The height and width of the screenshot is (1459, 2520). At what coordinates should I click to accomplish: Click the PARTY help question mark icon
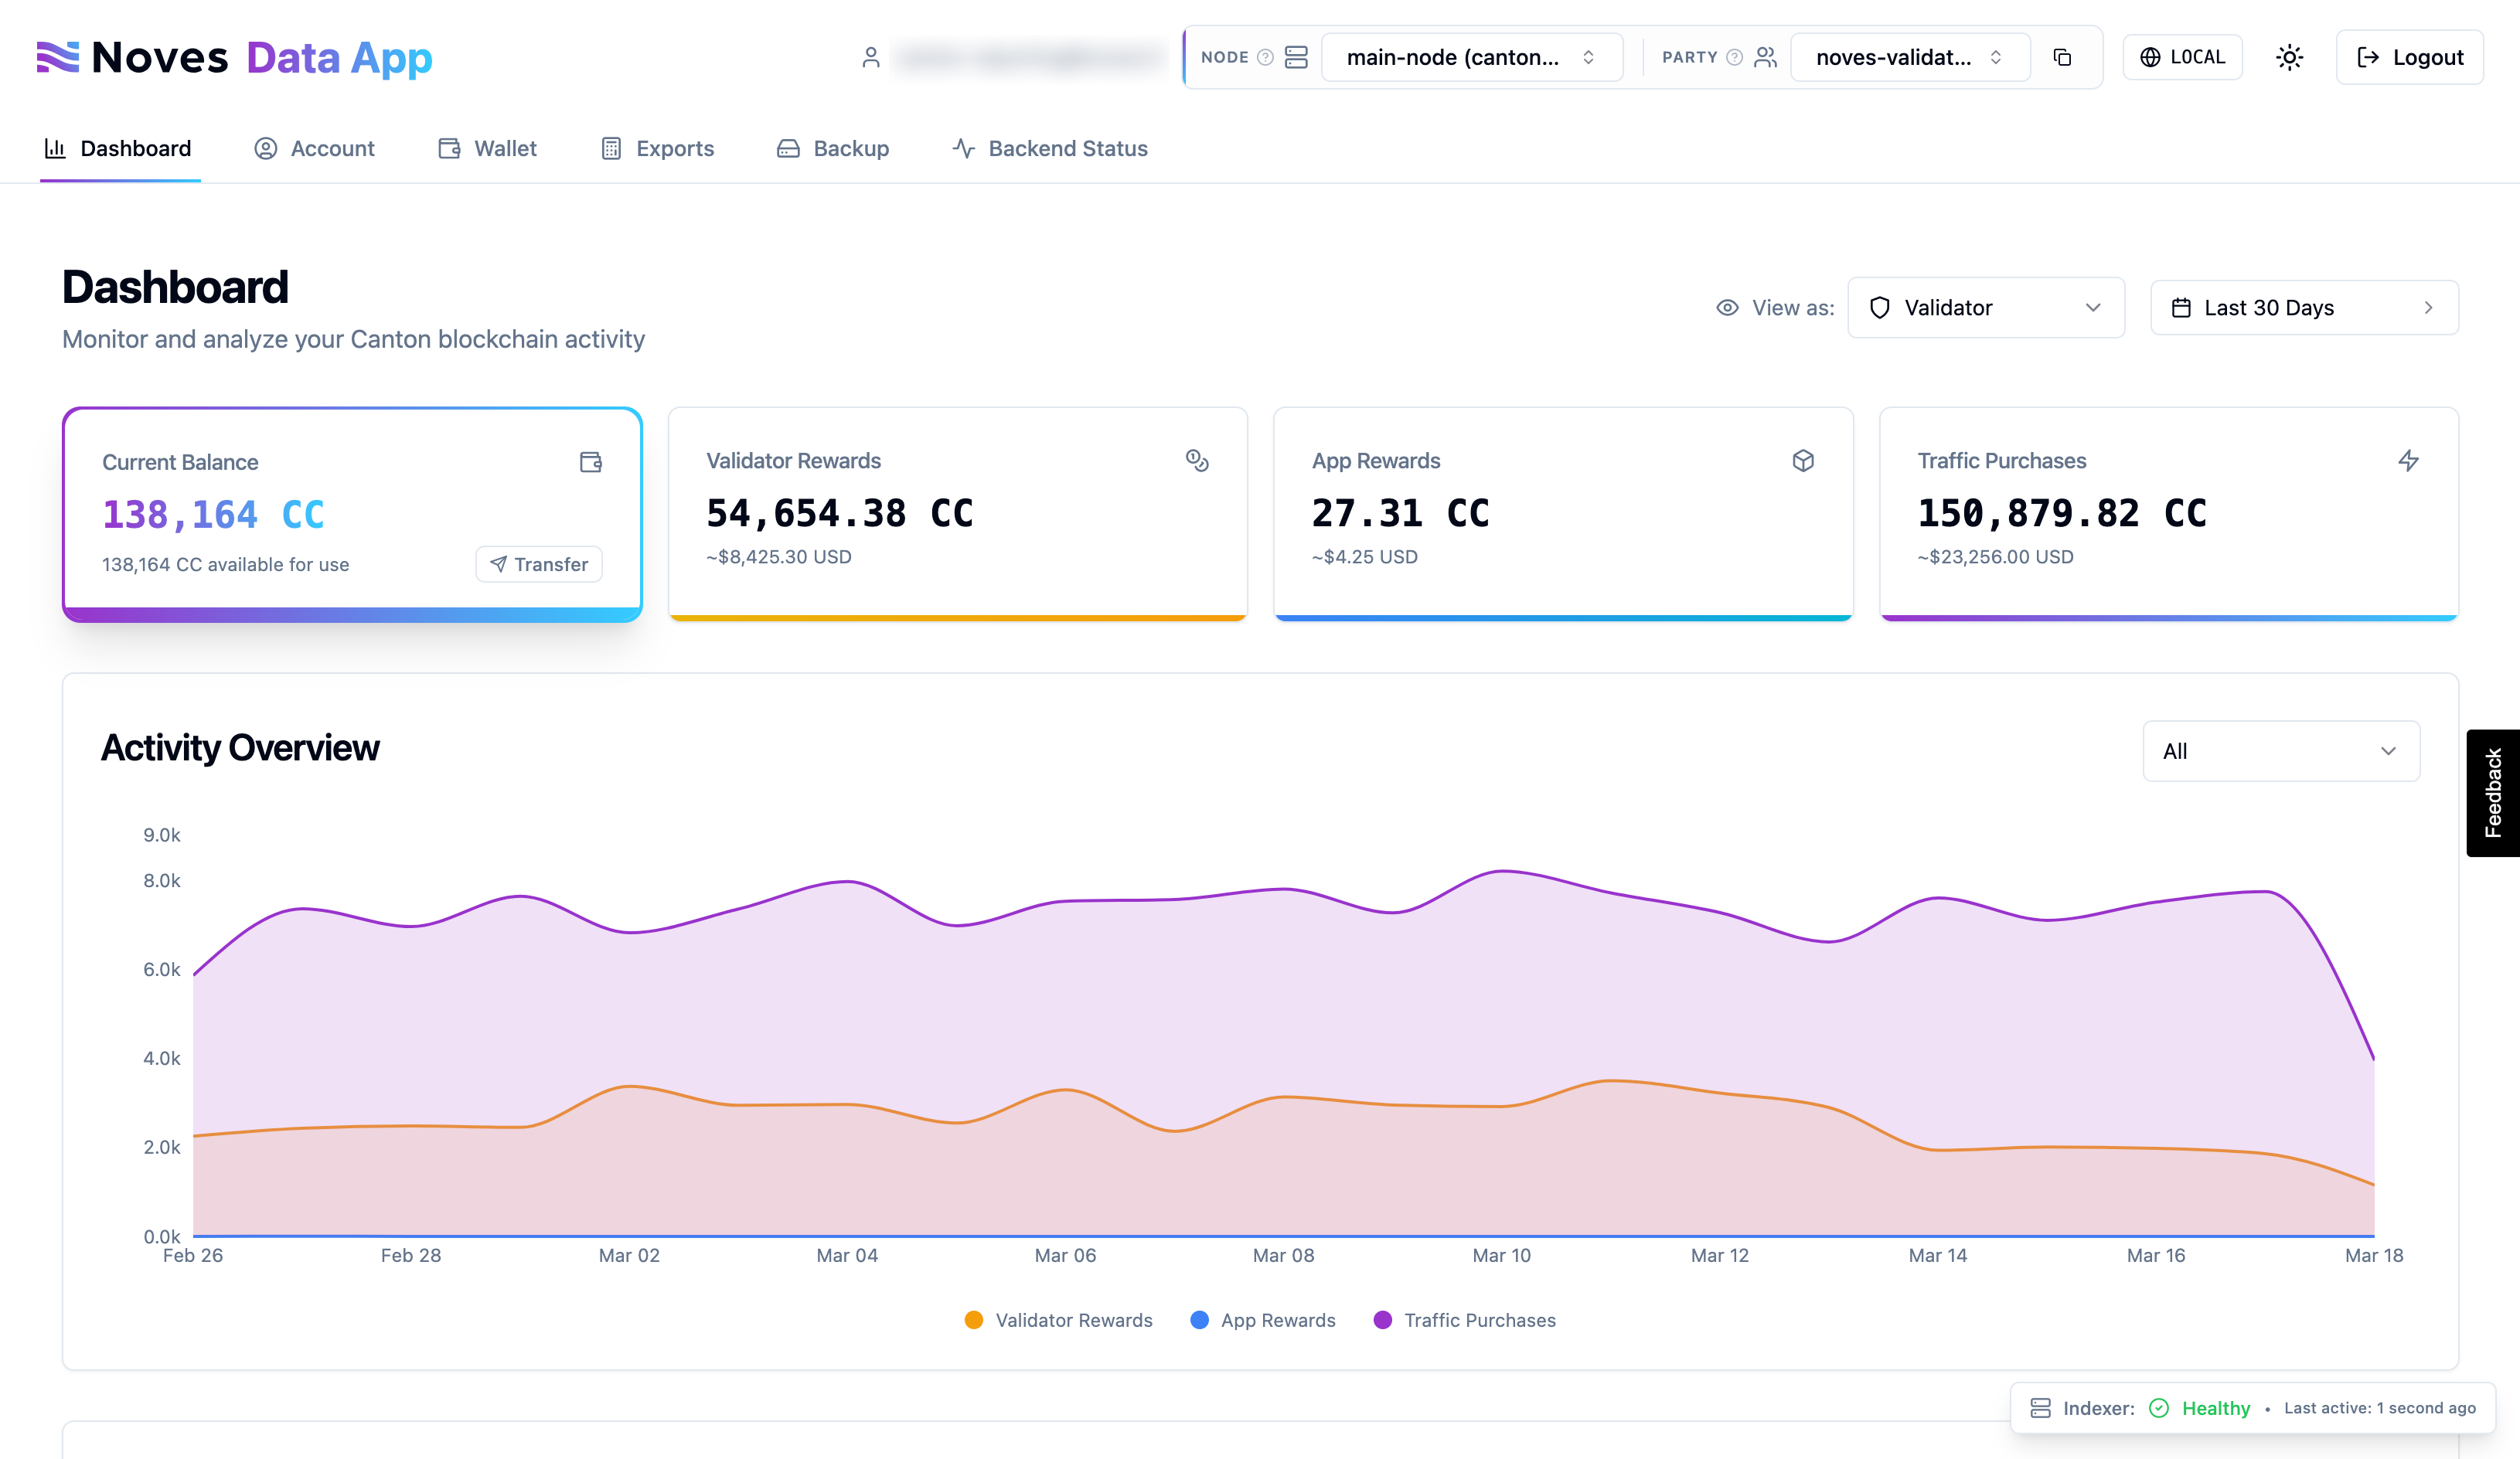(x=1735, y=57)
